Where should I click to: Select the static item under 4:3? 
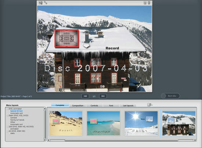point(12,133)
